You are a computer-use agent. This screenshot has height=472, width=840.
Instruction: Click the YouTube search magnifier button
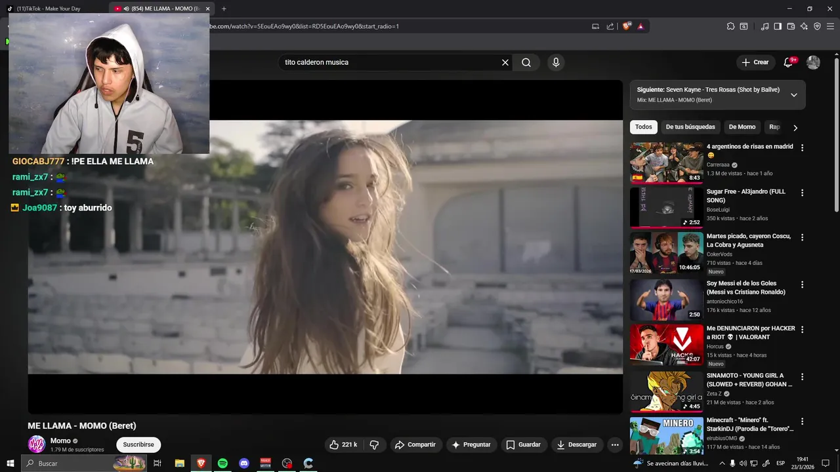coord(526,62)
